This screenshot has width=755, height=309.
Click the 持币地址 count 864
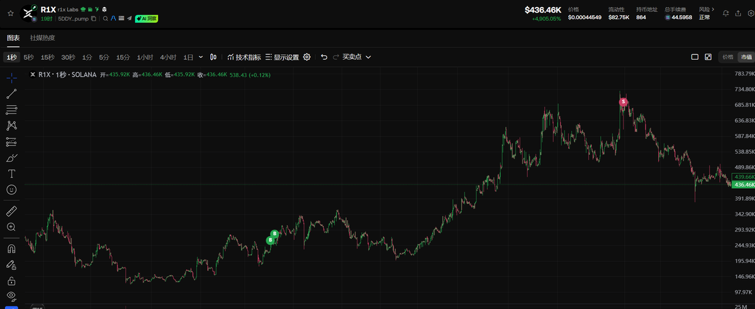[x=641, y=18]
